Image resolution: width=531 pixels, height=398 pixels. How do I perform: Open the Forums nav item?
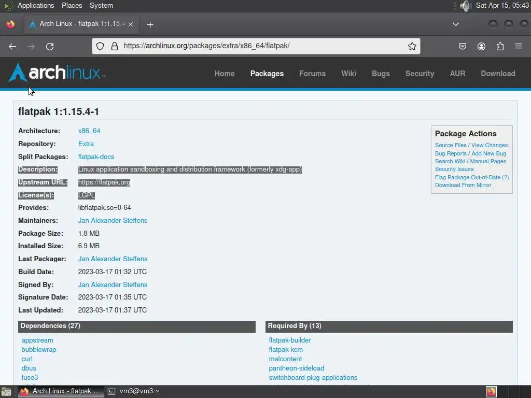click(312, 74)
